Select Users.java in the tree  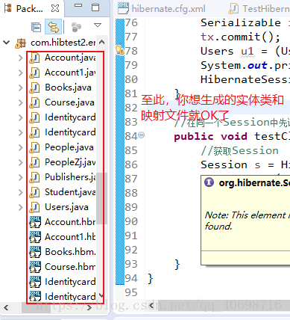point(66,207)
